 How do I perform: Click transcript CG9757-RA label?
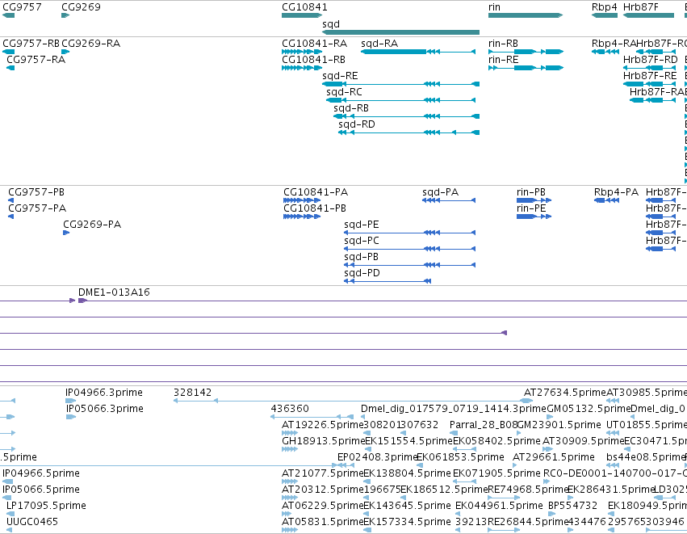[x=36, y=60]
